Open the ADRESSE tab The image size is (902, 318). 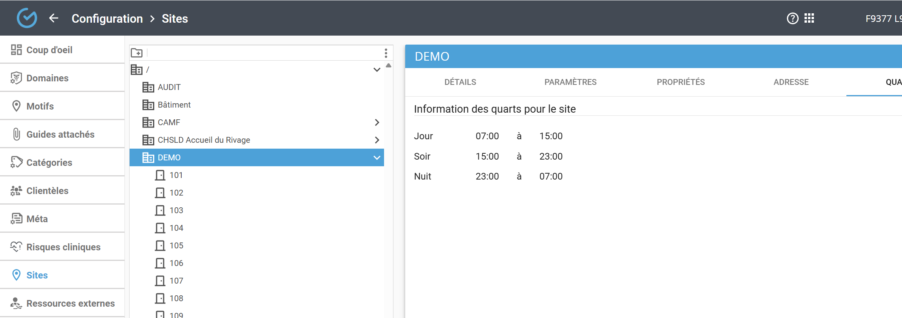coord(791,82)
